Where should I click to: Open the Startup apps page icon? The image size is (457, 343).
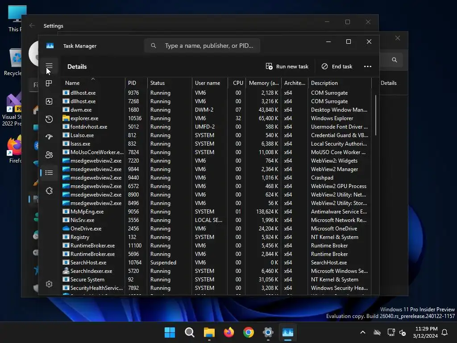(x=49, y=137)
